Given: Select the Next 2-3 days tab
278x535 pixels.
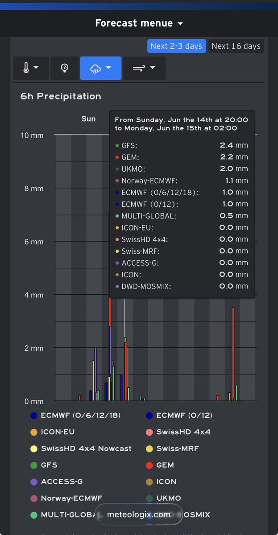Looking at the screenshot, I should coord(176,46).
